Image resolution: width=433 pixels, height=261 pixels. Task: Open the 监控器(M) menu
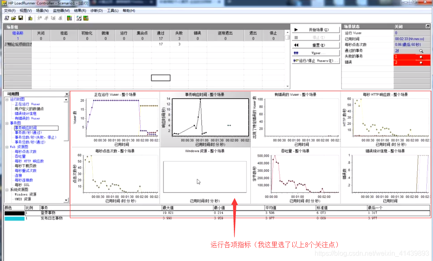pyautogui.click(x=61, y=11)
